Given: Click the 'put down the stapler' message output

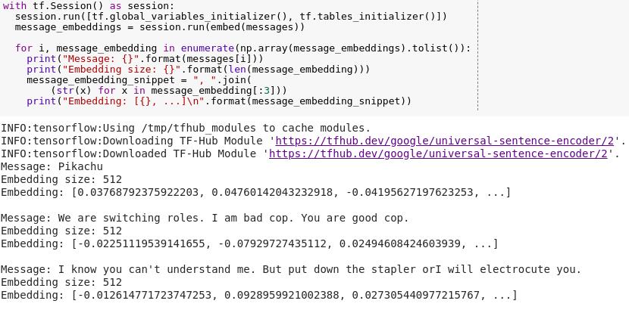Looking at the screenshot, I should click(291, 270).
